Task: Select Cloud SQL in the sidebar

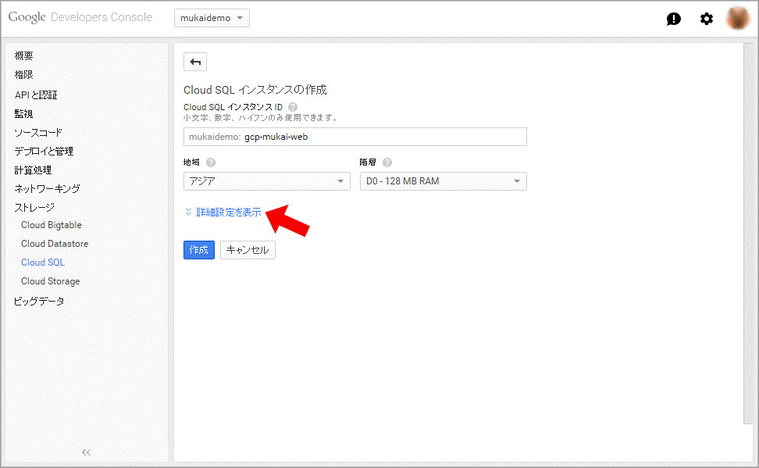Action: click(x=43, y=262)
